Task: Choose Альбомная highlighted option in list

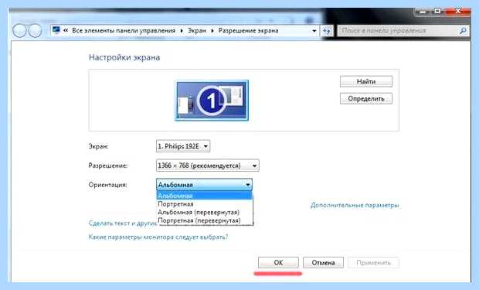Action: click(x=204, y=195)
